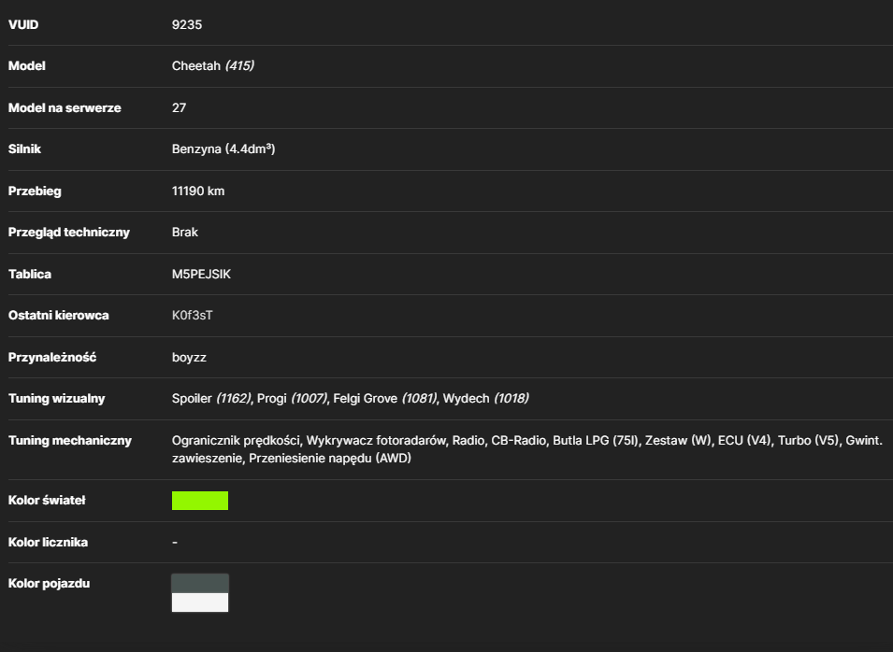This screenshot has width=893, height=652.
Task: Click CB-Radio in mechanical tuning
Action: tap(518, 440)
